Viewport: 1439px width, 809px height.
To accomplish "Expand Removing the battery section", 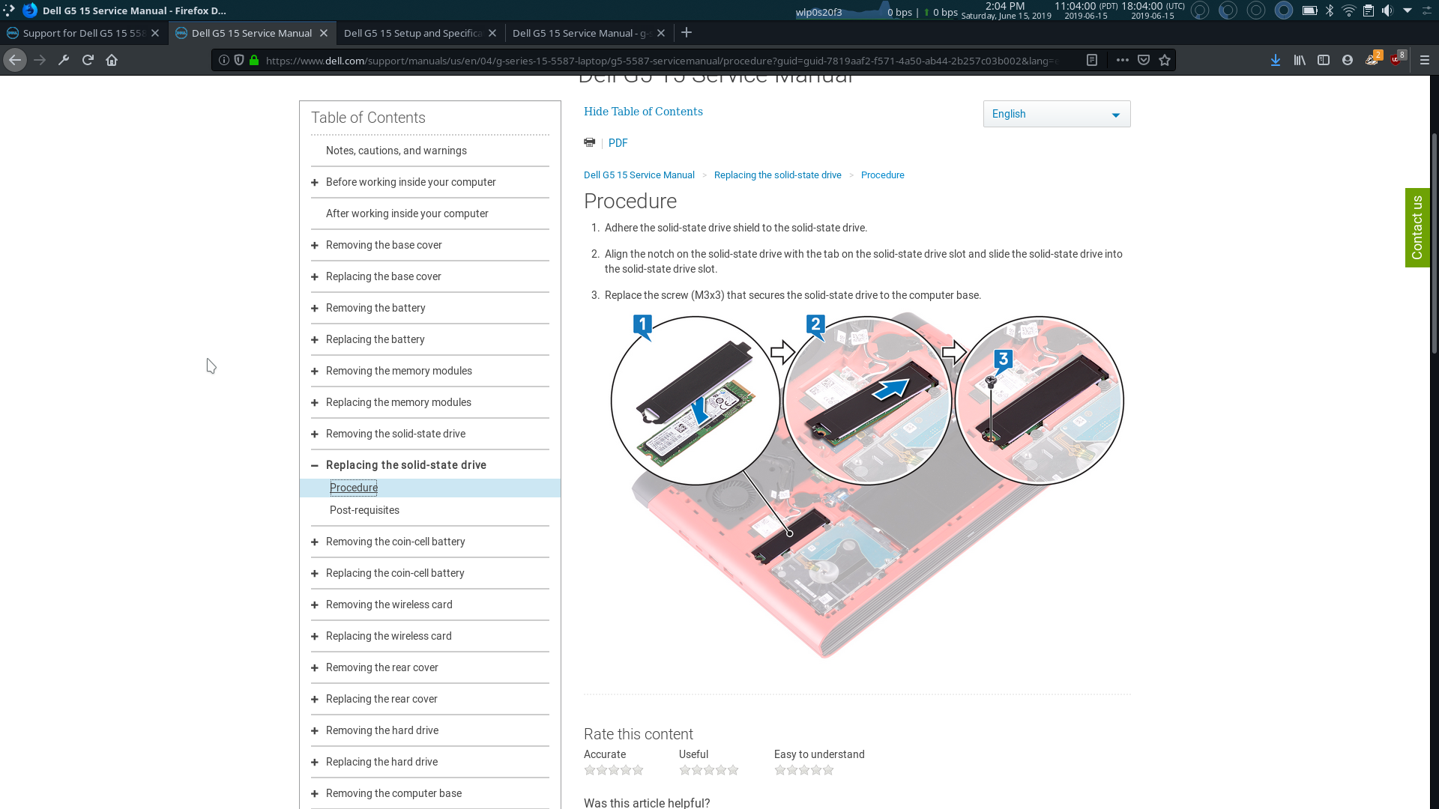I will (x=315, y=308).
